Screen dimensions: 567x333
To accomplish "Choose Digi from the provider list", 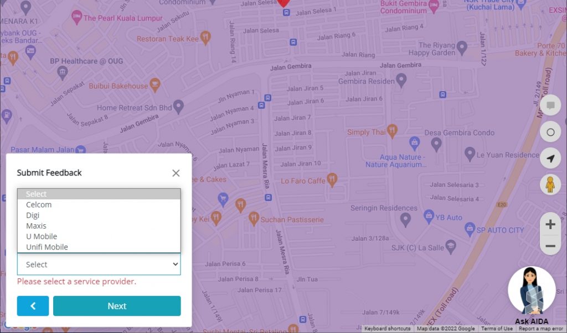I will click(33, 215).
